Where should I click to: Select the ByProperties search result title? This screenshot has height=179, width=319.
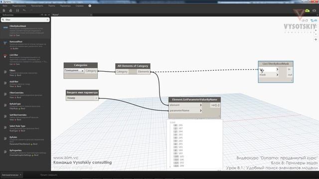(15, 150)
